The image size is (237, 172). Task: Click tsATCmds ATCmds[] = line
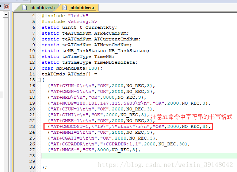(x=69, y=74)
